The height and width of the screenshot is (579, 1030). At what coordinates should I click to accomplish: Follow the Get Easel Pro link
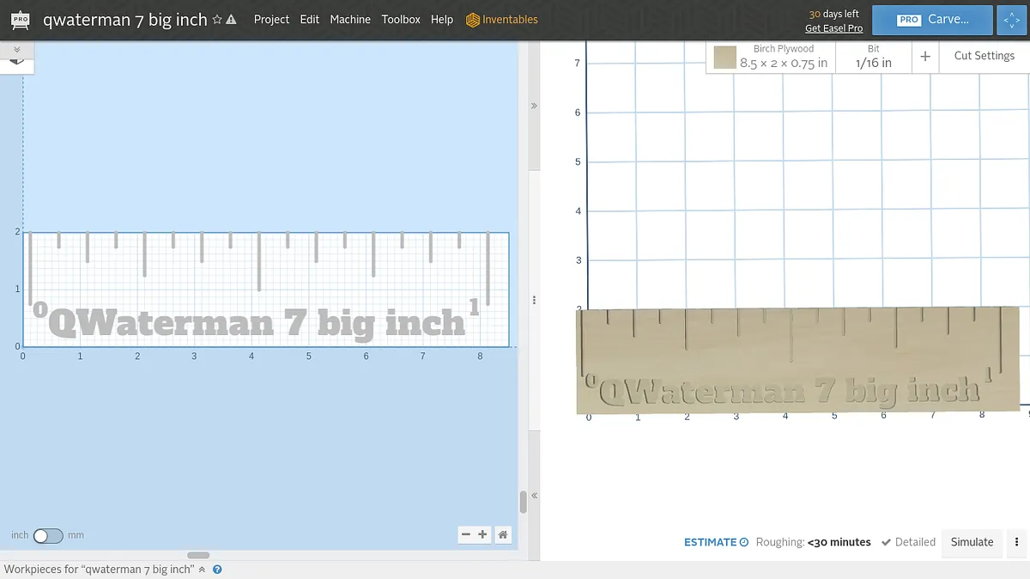point(833,28)
